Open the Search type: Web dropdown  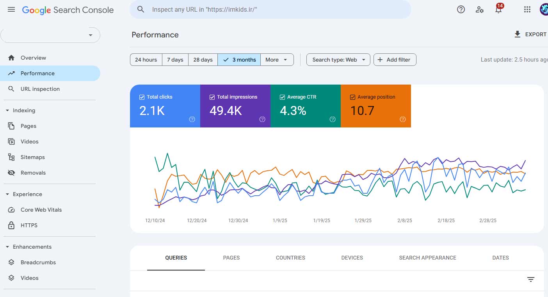(338, 60)
